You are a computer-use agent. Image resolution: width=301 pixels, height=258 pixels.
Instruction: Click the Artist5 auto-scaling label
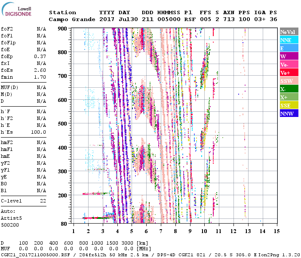click(x=9, y=218)
